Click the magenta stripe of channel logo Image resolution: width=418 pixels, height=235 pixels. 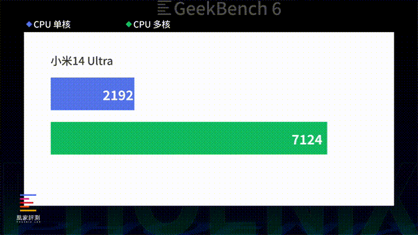(x=25, y=198)
